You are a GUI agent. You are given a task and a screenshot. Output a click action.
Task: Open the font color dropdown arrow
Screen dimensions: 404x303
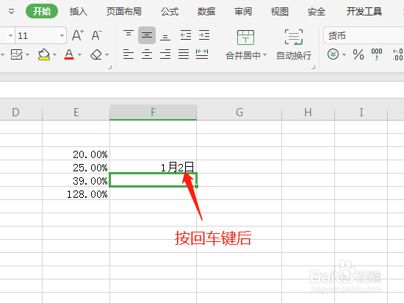tap(79, 54)
